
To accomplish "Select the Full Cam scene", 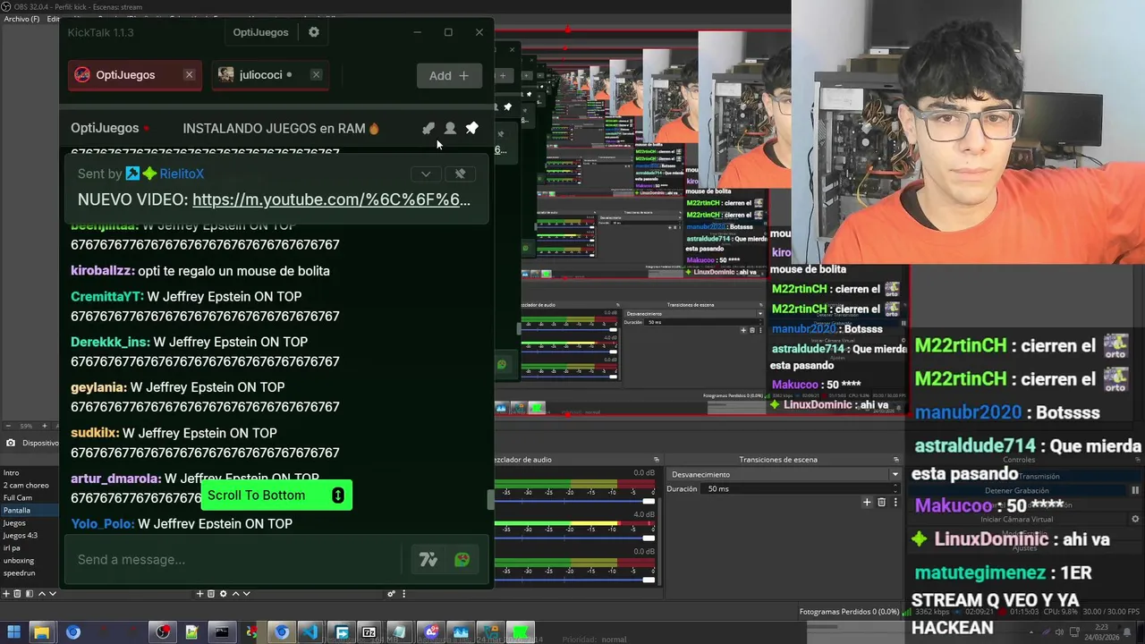I will pyautogui.click(x=30, y=497).
